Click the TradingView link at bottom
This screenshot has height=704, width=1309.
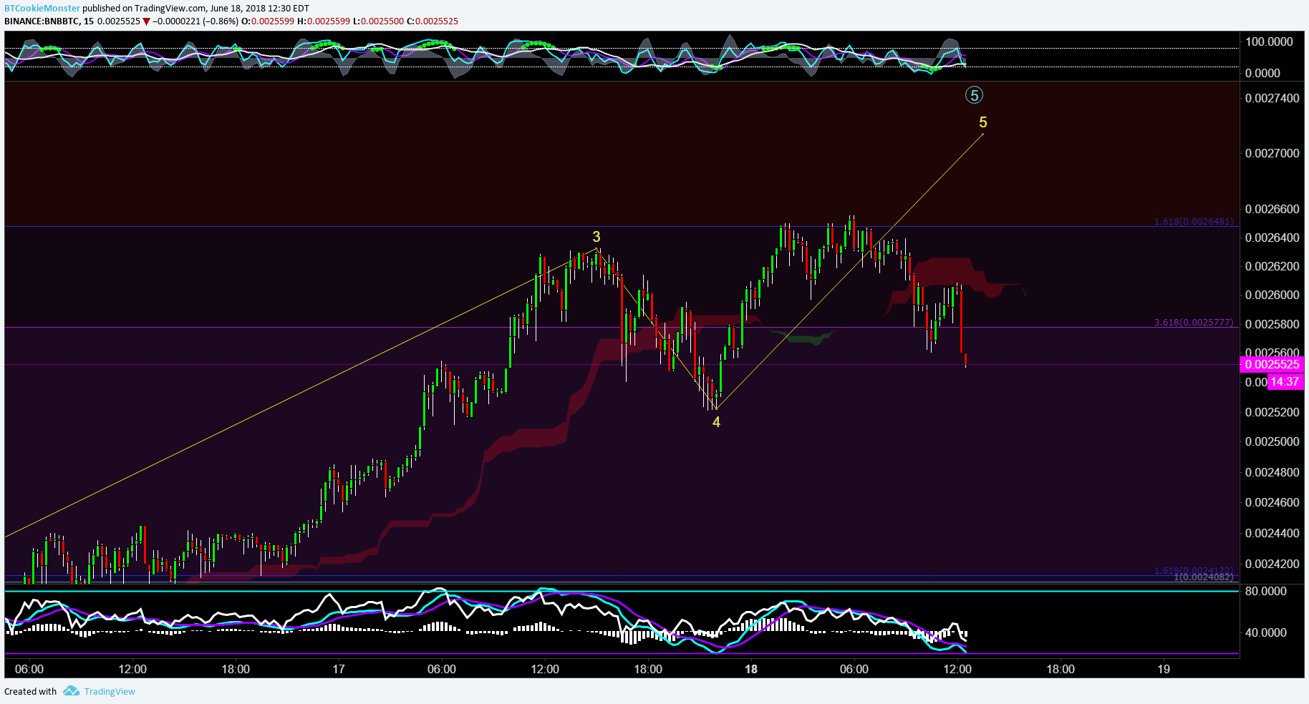click(x=110, y=691)
